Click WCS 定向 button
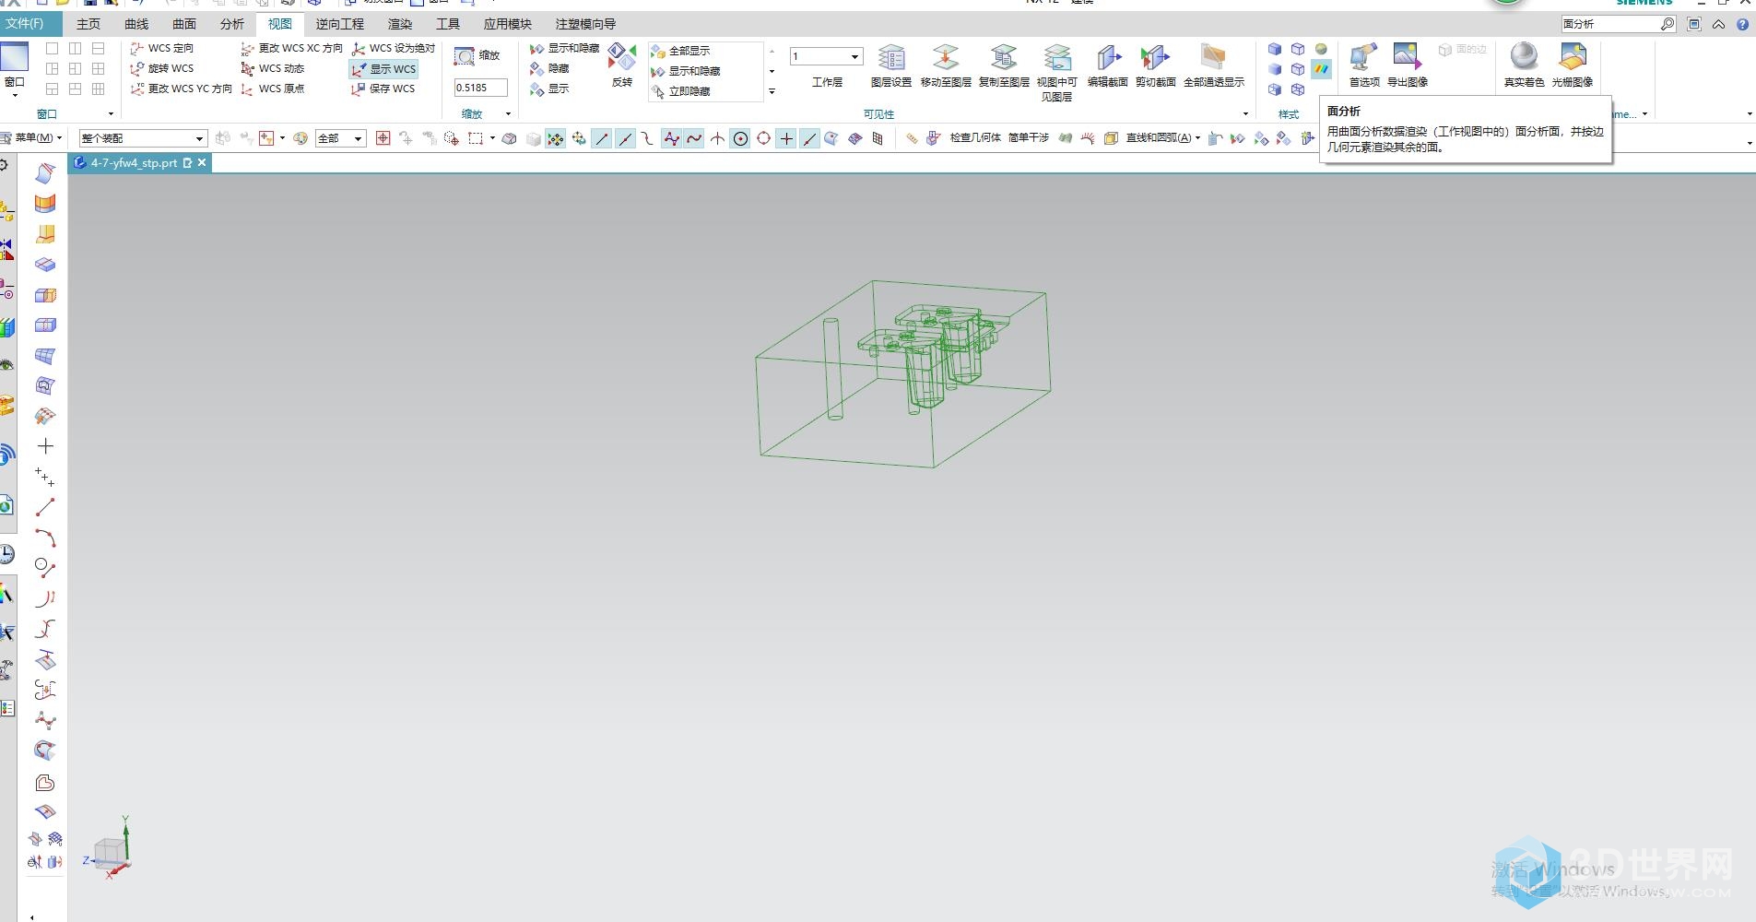 tap(162, 48)
